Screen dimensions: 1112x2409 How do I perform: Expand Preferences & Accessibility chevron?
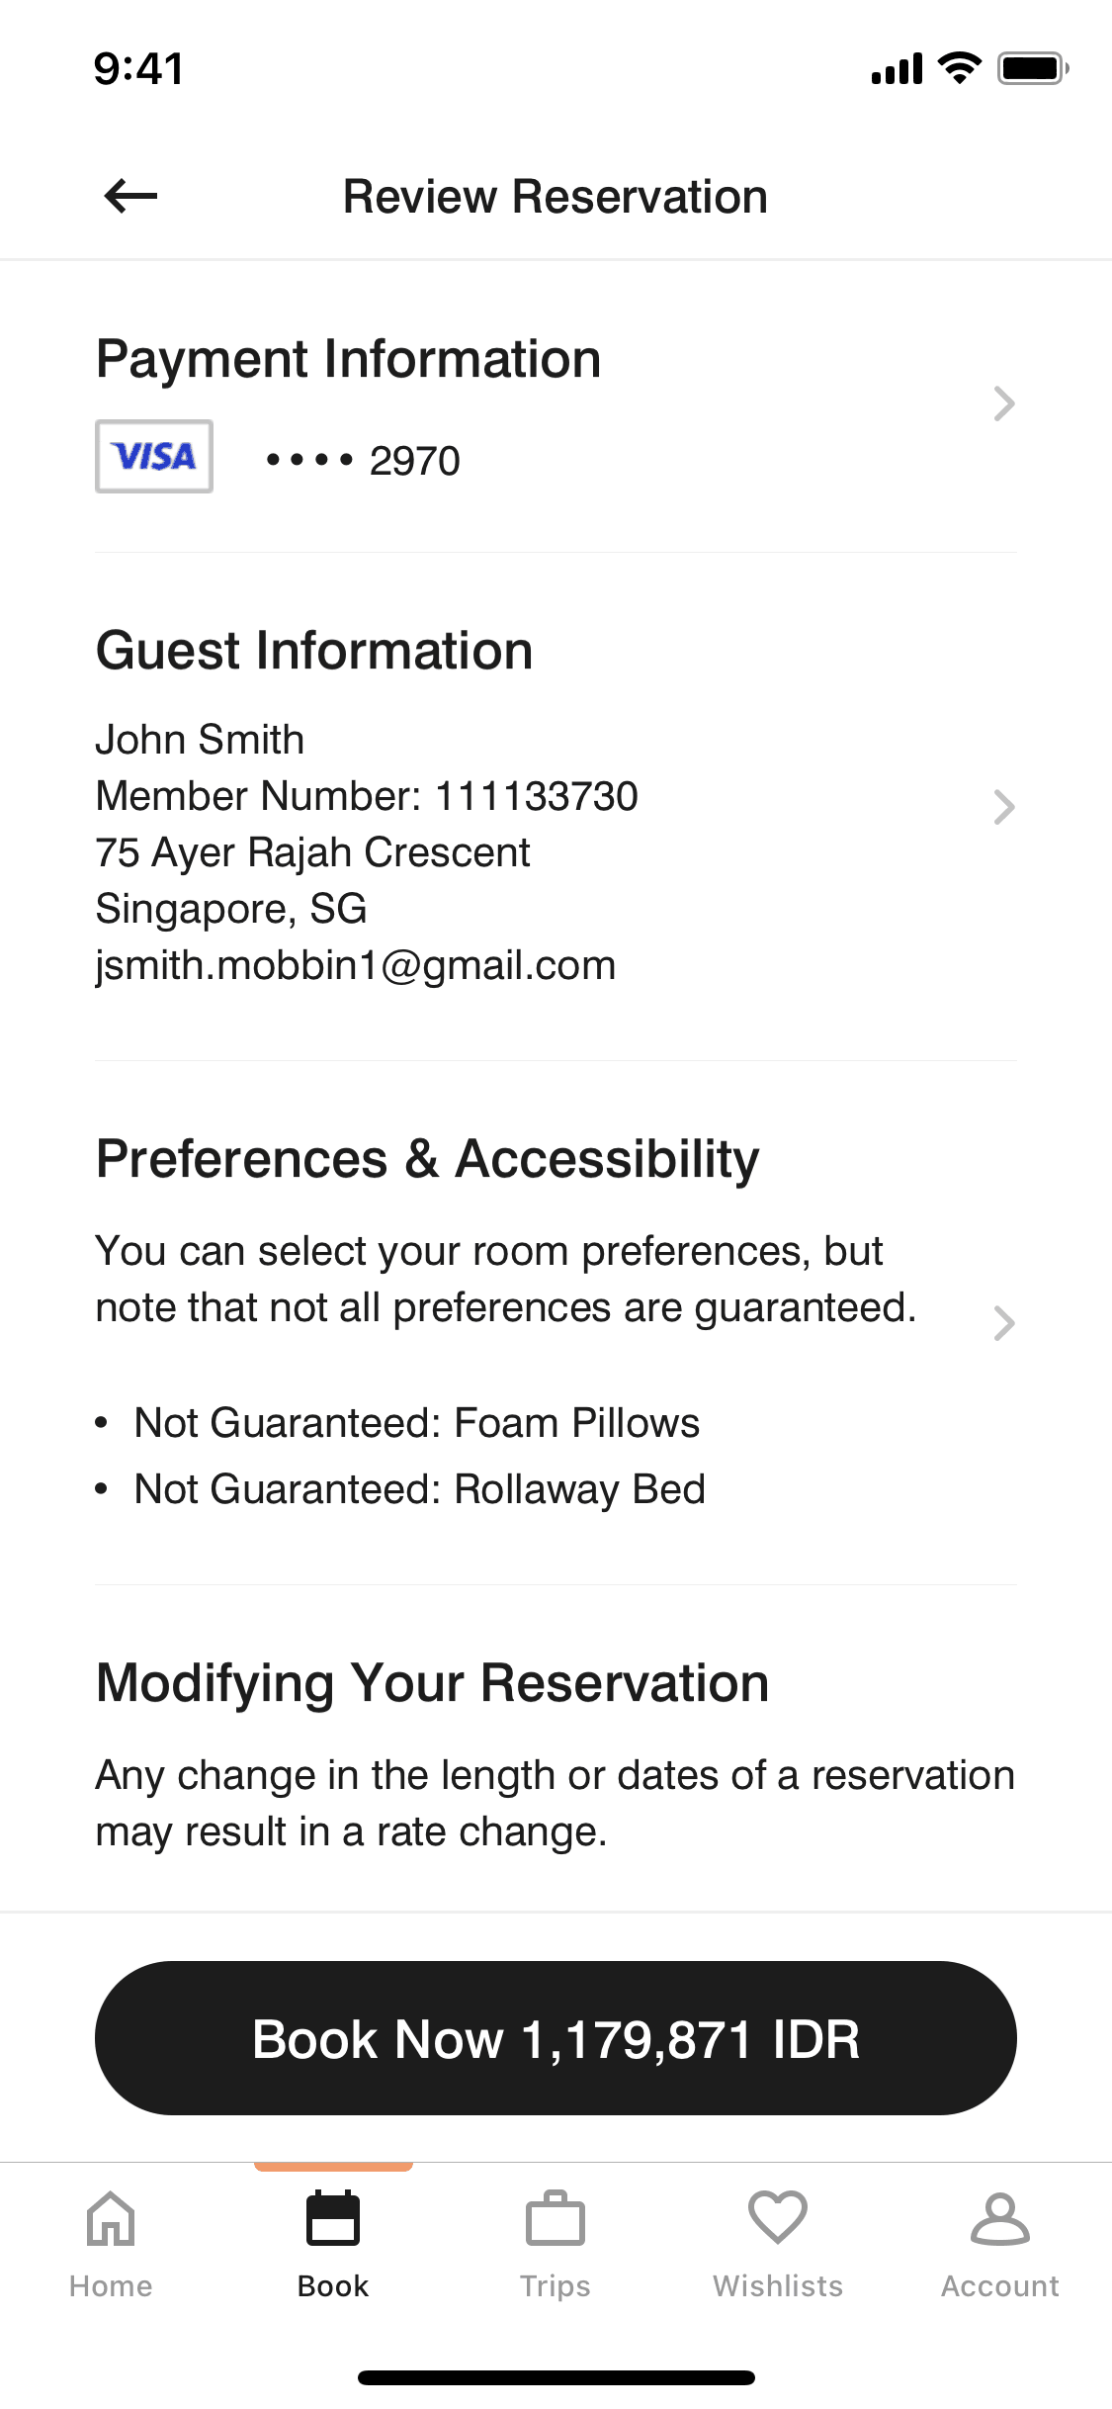click(x=1004, y=1323)
